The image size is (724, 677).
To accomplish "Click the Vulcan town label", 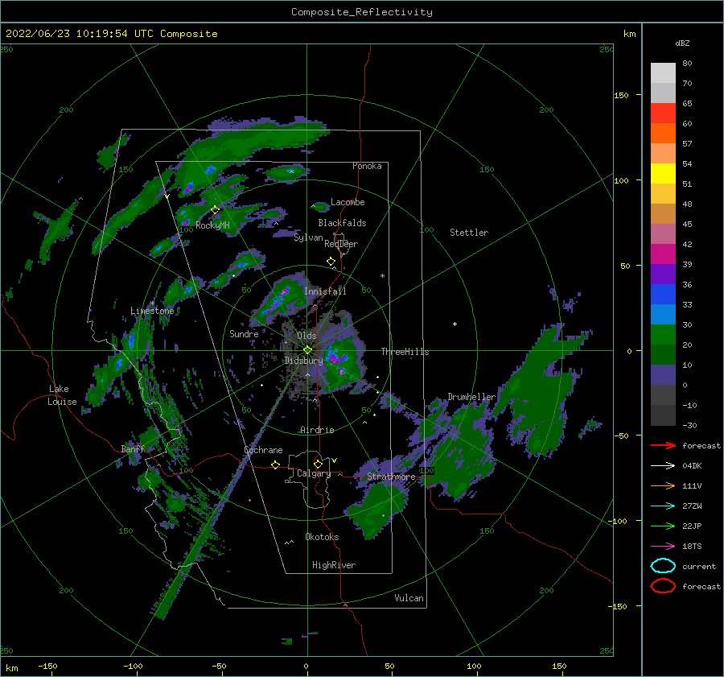I will coord(409,598).
